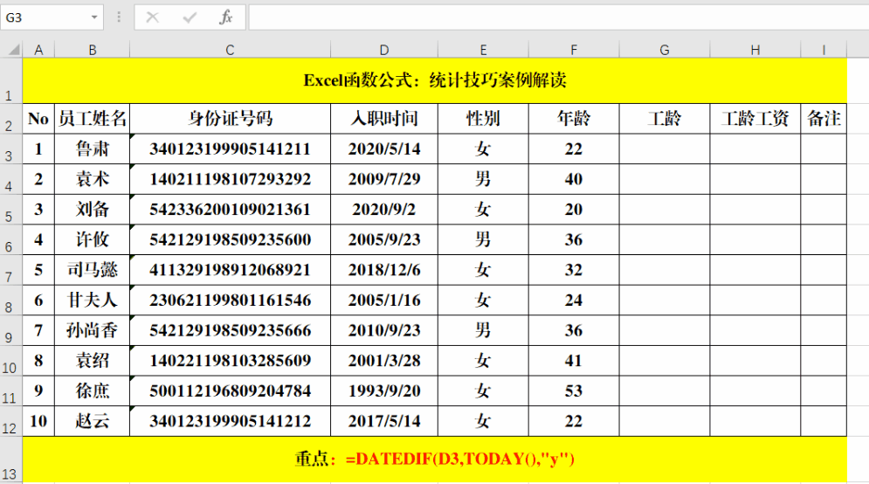Image resolution: width=869 pixels, height=484 pixels.
Task: Select column I header
Action: [x=824, y=50]
